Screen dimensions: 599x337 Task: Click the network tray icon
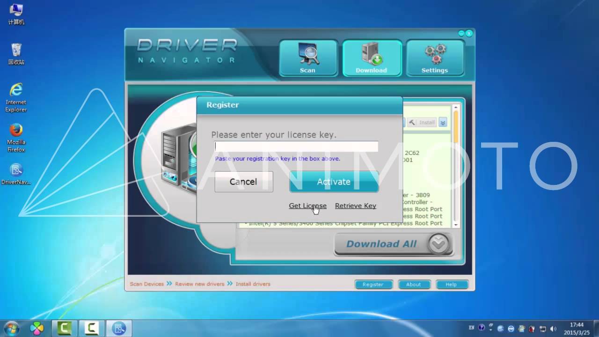pyautogui.click(x=543, y=329)
